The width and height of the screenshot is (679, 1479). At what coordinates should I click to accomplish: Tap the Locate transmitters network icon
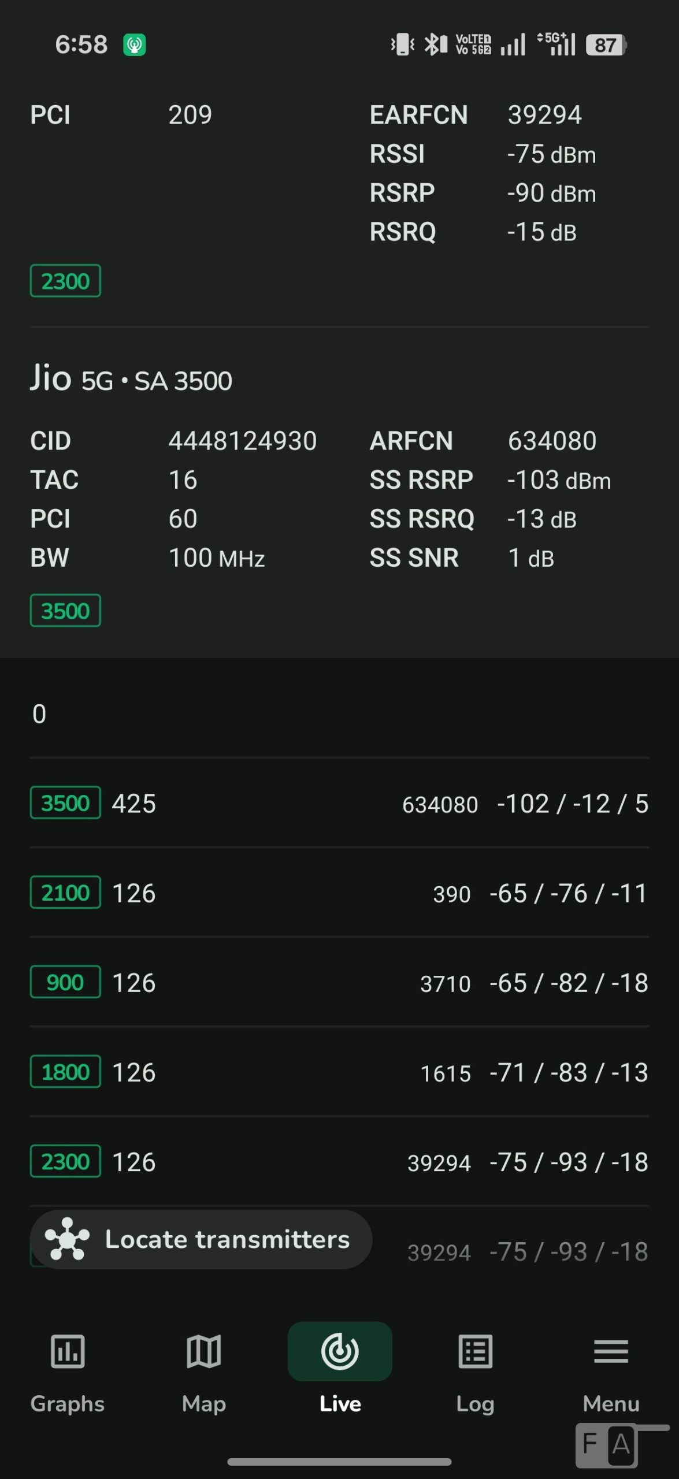click(x=68, y=1239)
